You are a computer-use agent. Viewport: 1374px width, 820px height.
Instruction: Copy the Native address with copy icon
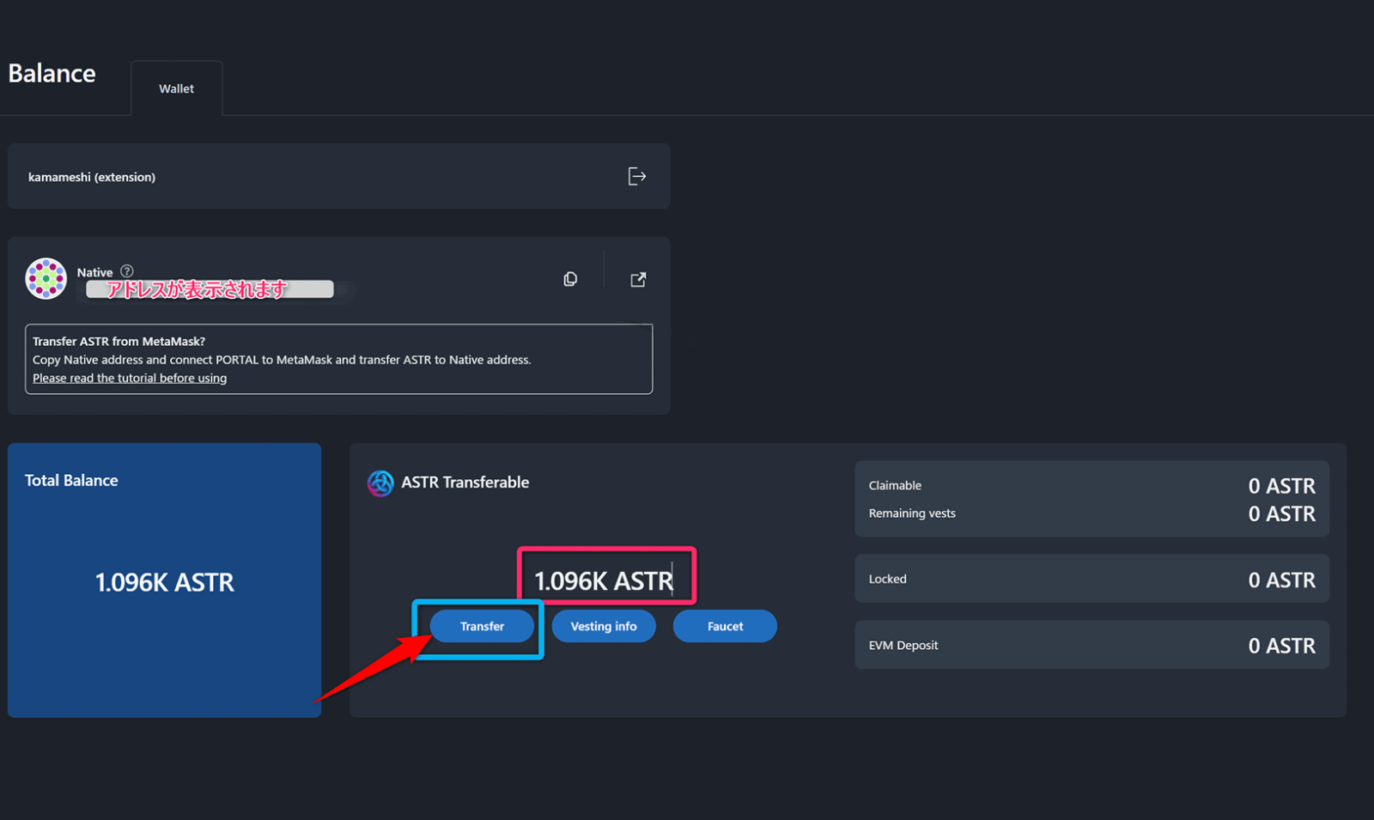570,279
